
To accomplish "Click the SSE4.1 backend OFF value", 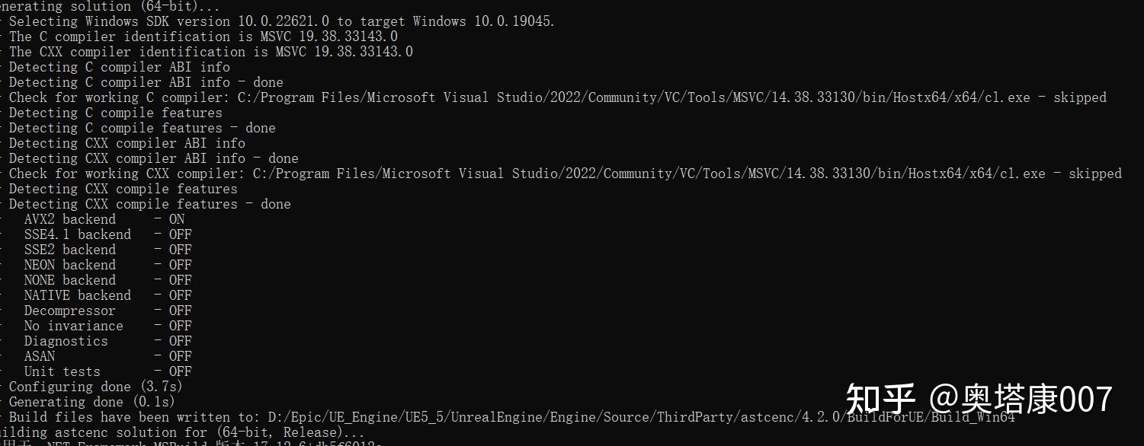I will click(x=180, y=234).
